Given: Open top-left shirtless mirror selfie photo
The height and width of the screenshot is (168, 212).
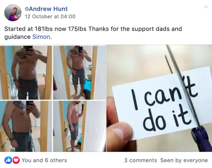Looking at the screenshot, I should pyautogui.click(x=26, y=73).
